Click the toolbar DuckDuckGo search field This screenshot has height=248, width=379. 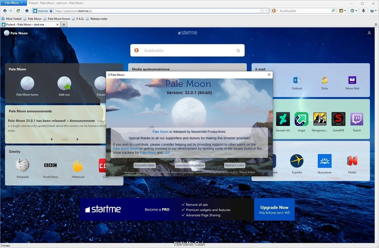pos(305,11)
